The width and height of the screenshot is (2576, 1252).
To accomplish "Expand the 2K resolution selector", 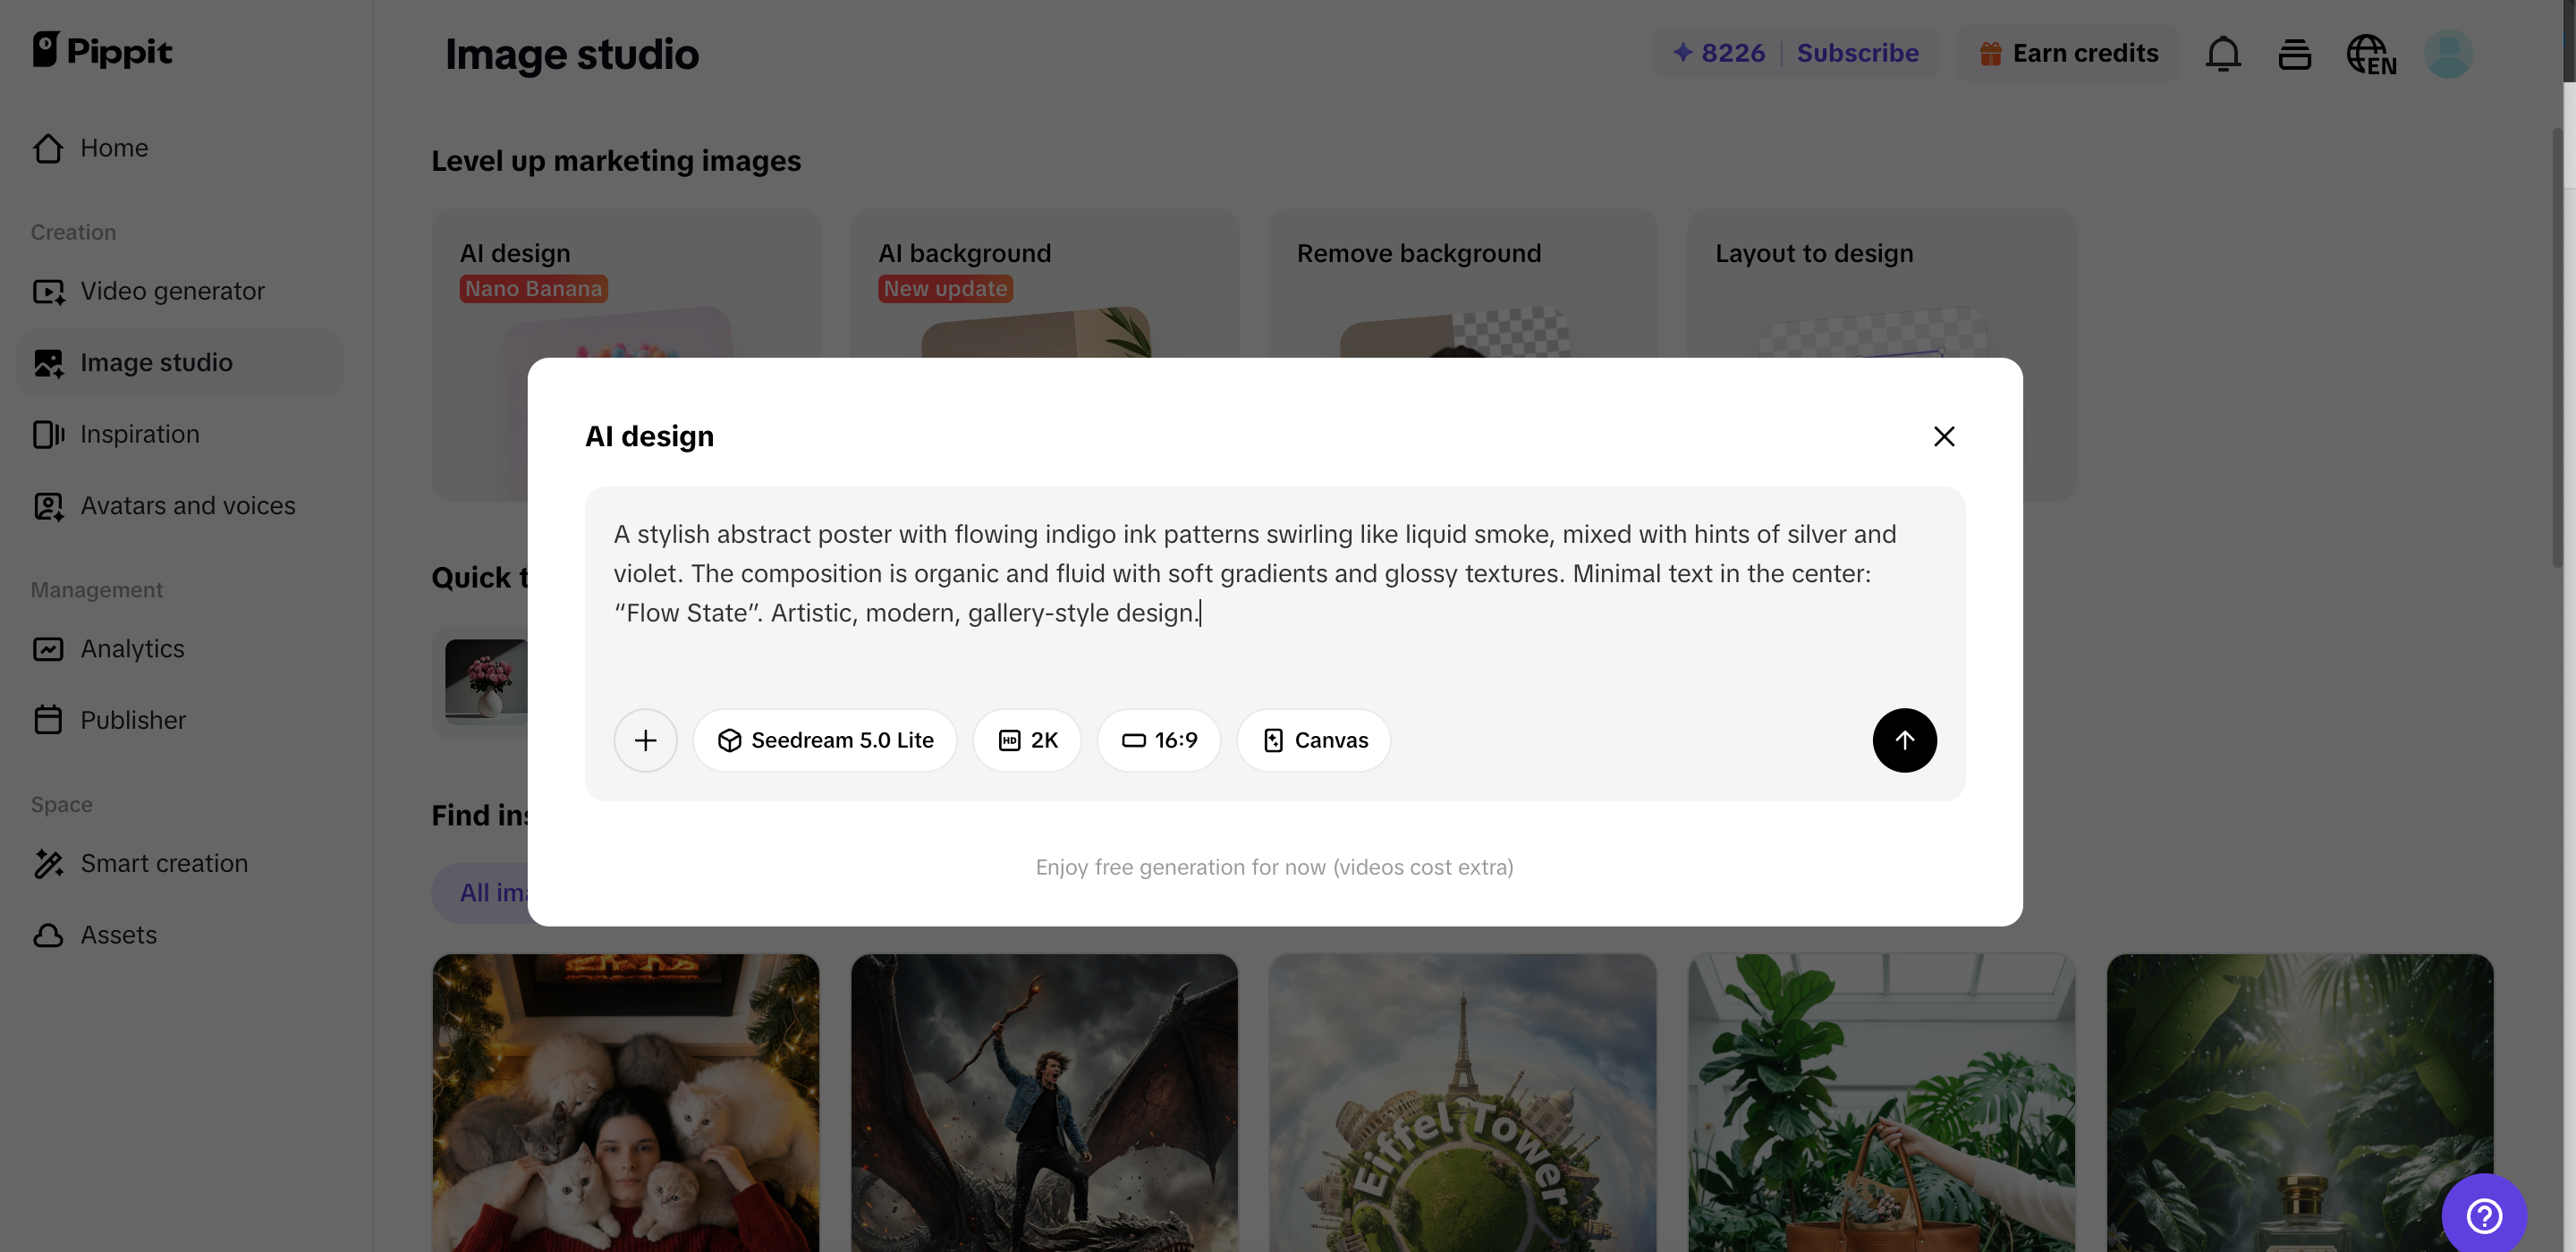I will click(1027, 740).
